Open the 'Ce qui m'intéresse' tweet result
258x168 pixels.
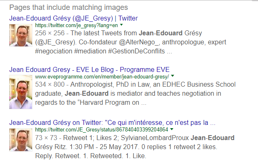click(112, 122)
